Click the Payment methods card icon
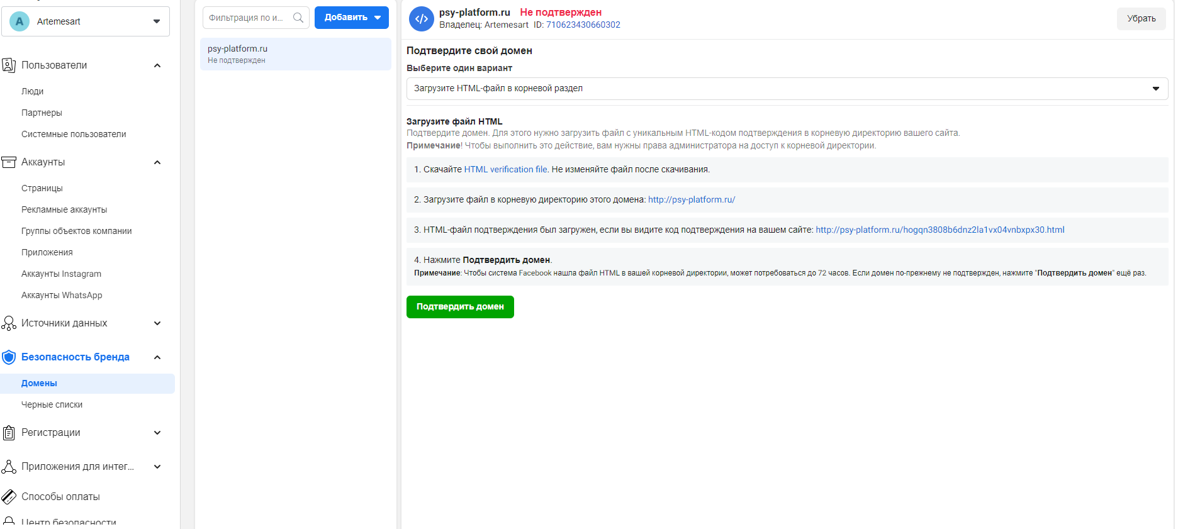 click(9, 497)
